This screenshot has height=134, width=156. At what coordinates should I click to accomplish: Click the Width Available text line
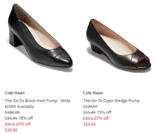(x=20, y=106)
